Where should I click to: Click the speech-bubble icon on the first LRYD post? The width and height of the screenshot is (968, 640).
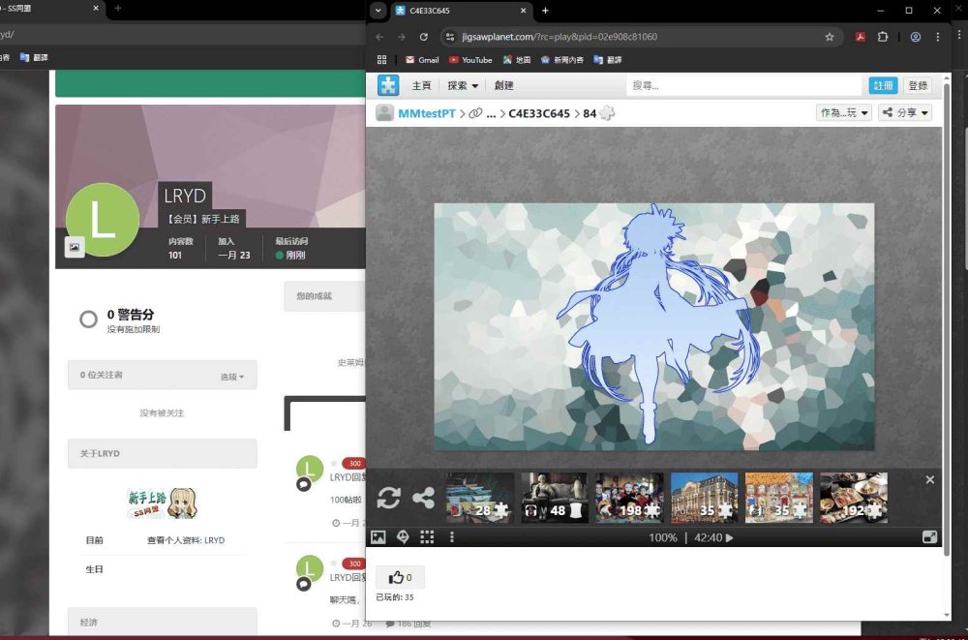304,485
